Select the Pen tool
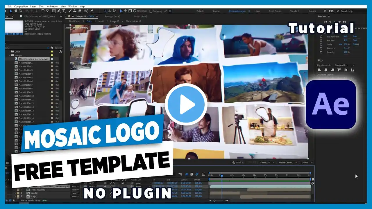Viewport: 372px width, 209px height. [59, 11]
